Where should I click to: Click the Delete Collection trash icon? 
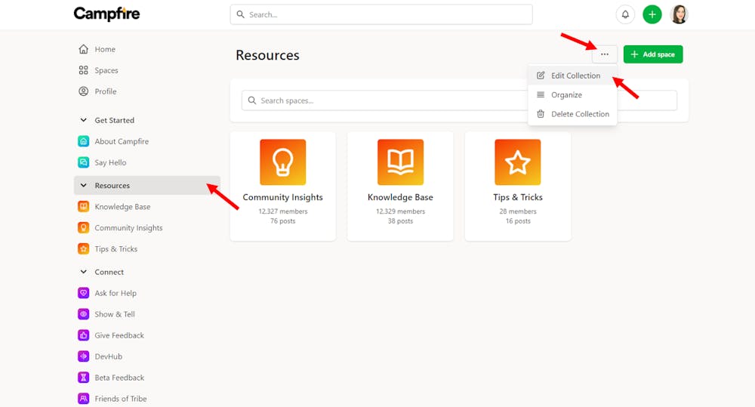click(541, 114)
